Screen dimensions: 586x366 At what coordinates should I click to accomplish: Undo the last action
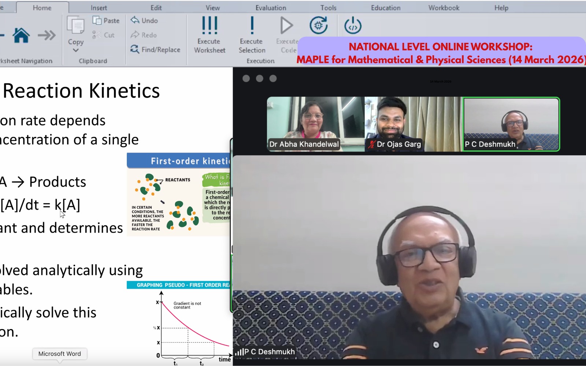coord(144,21)
